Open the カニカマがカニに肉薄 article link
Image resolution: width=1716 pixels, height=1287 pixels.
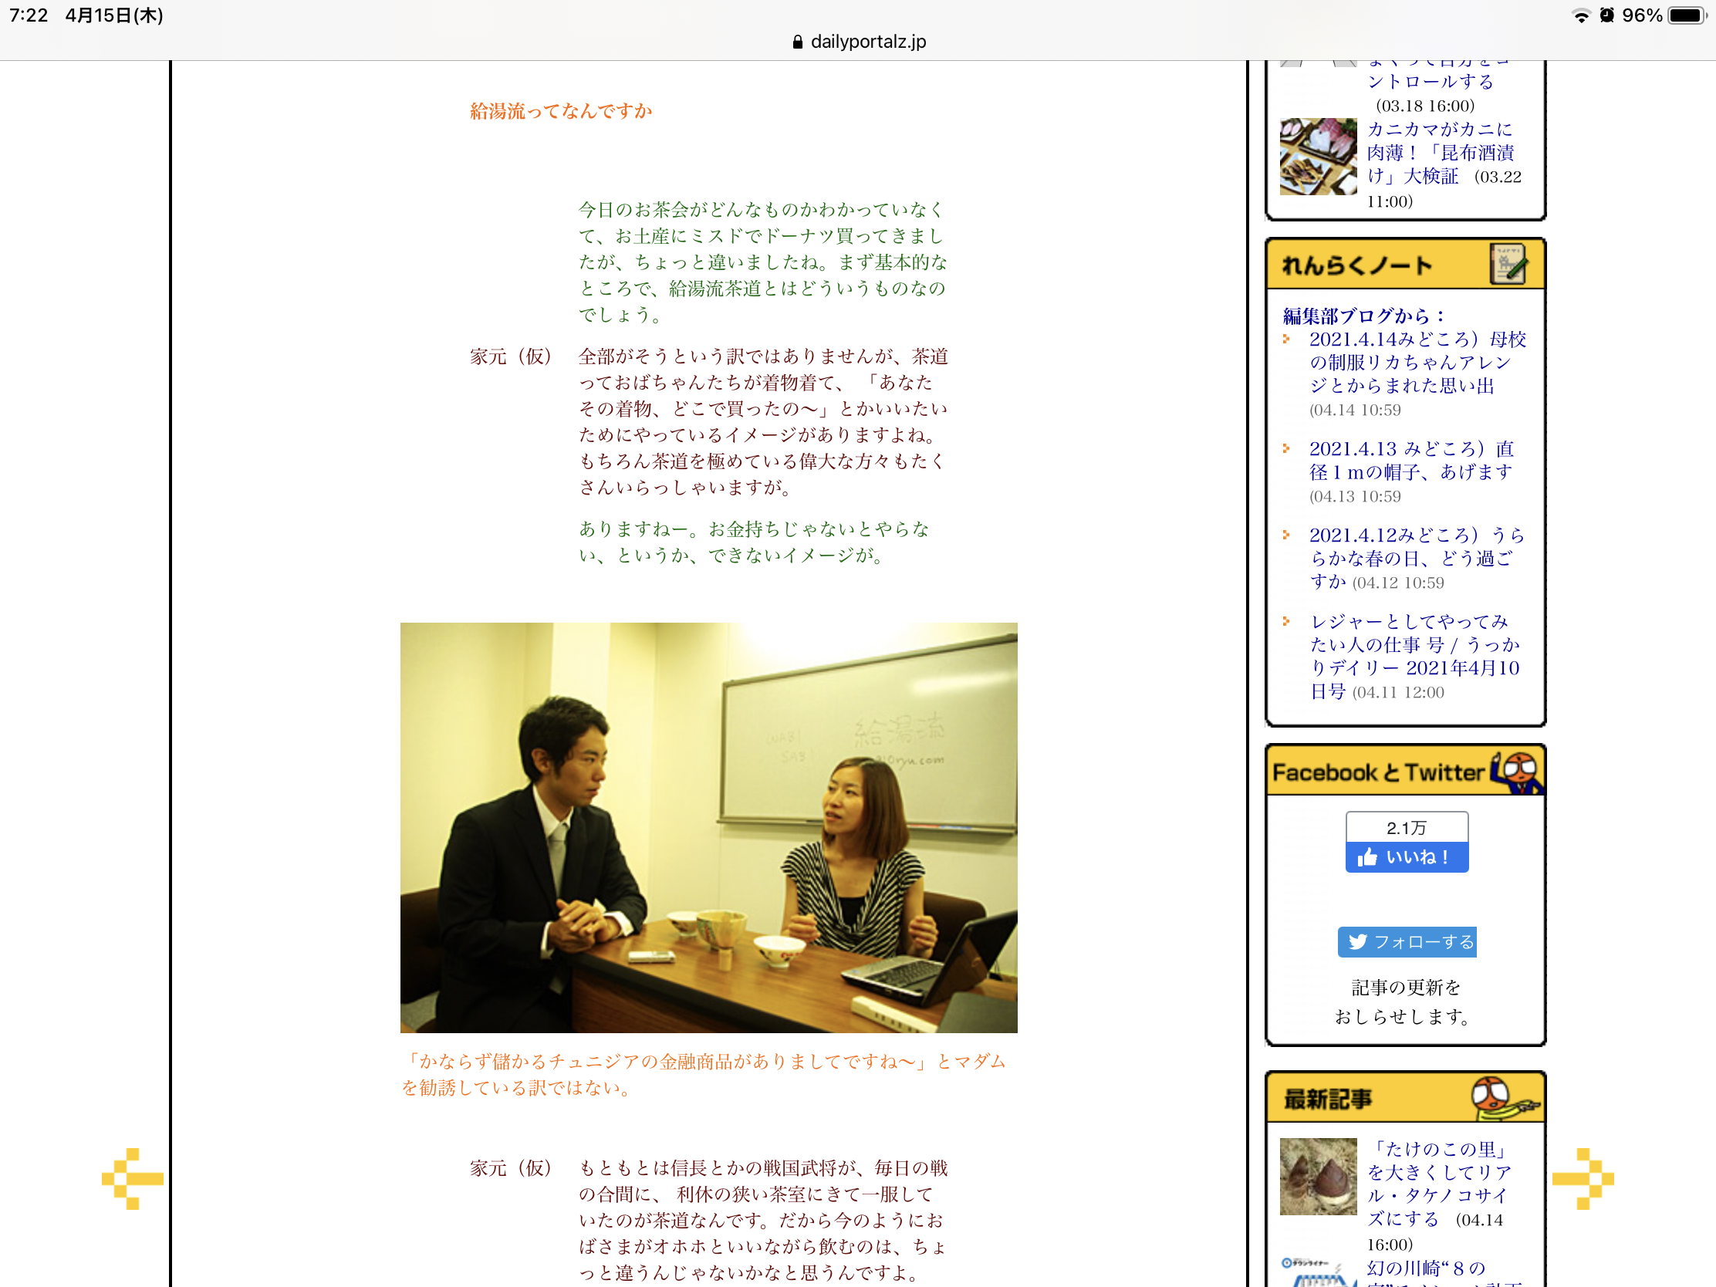[x=1440, y=153]
